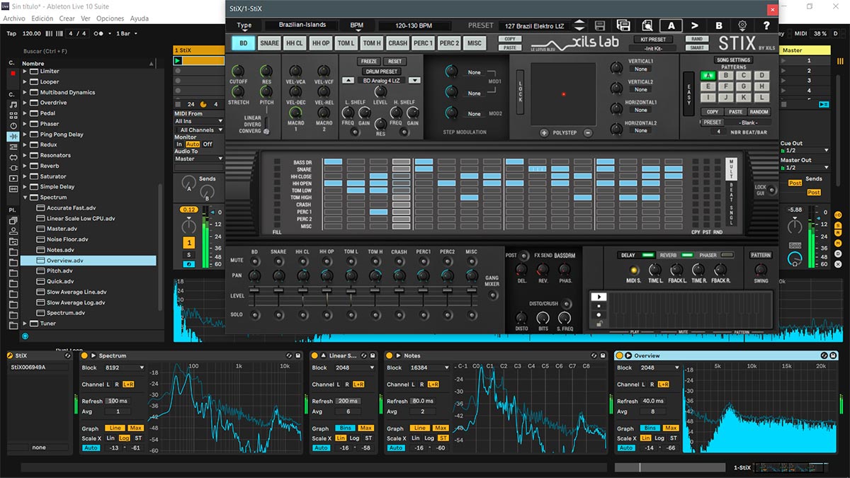Select the CRASH drum tab
The image size is (850, 478).
[x=397, y=43]
